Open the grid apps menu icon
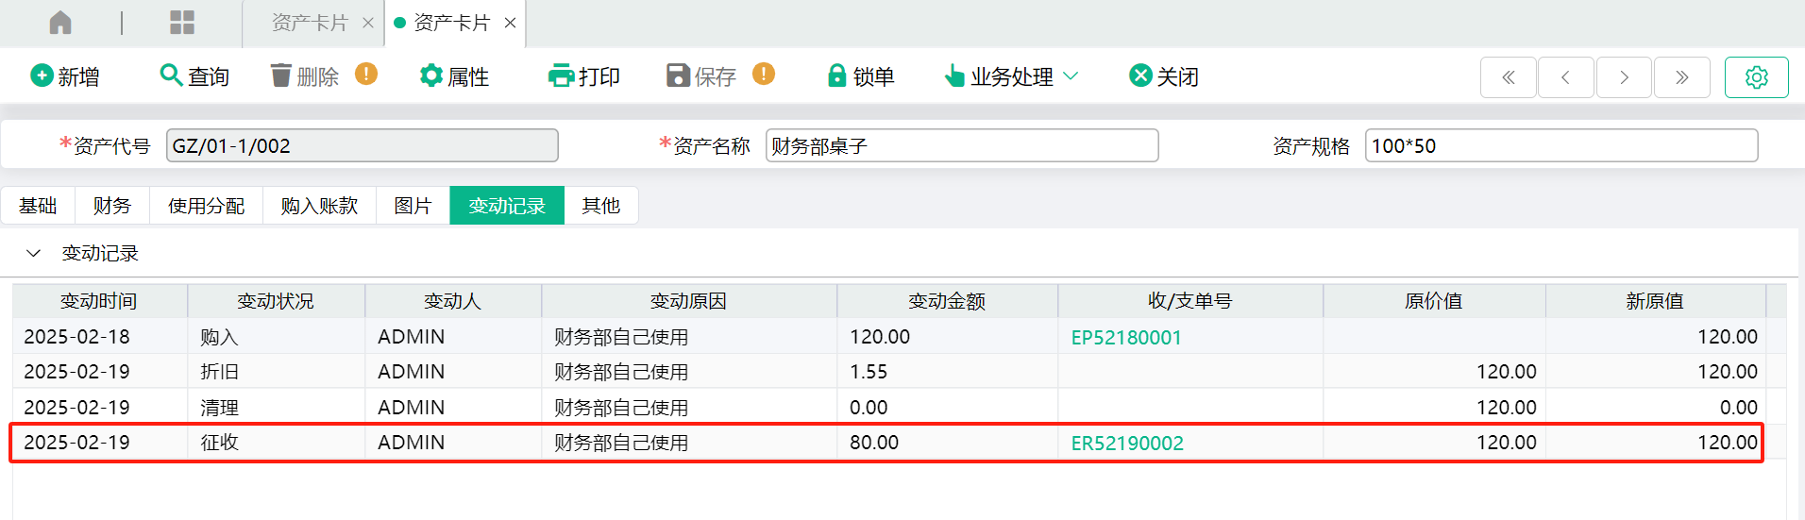Screen dimensions: 1805x520 [x=182, y=23]
